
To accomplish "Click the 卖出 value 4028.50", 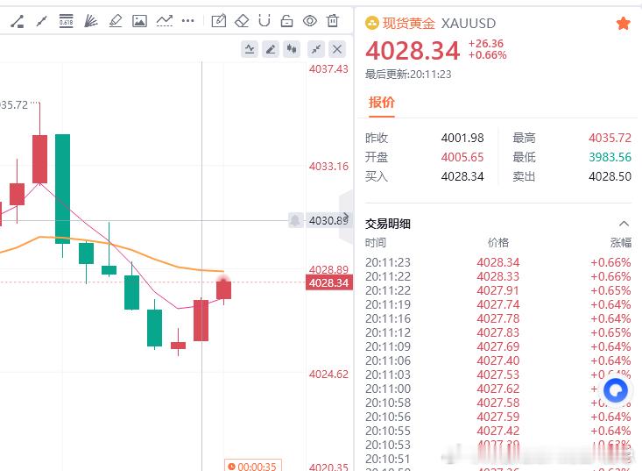I will [610, 176].
